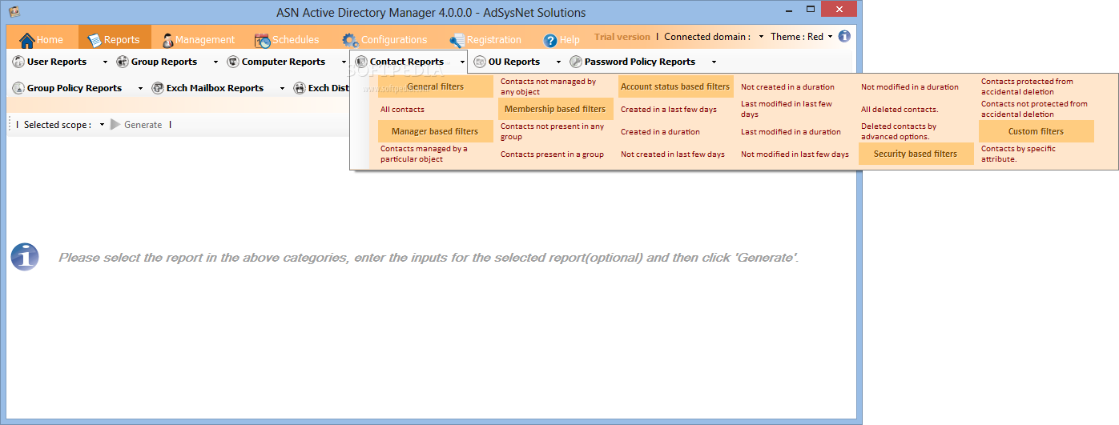Click the Generate play arrow icon

pyautogui.click(x=115, y=125)
